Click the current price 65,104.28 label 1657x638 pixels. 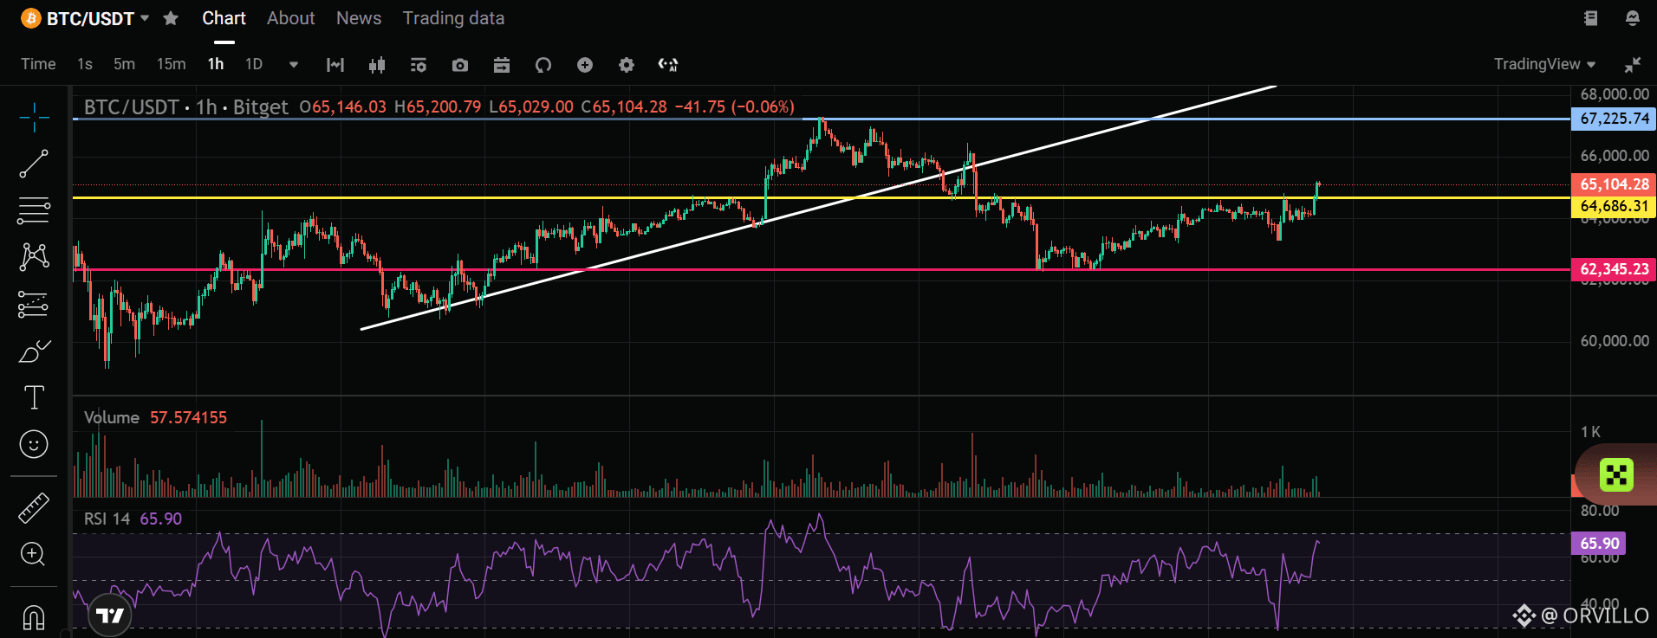[1614, 184]
